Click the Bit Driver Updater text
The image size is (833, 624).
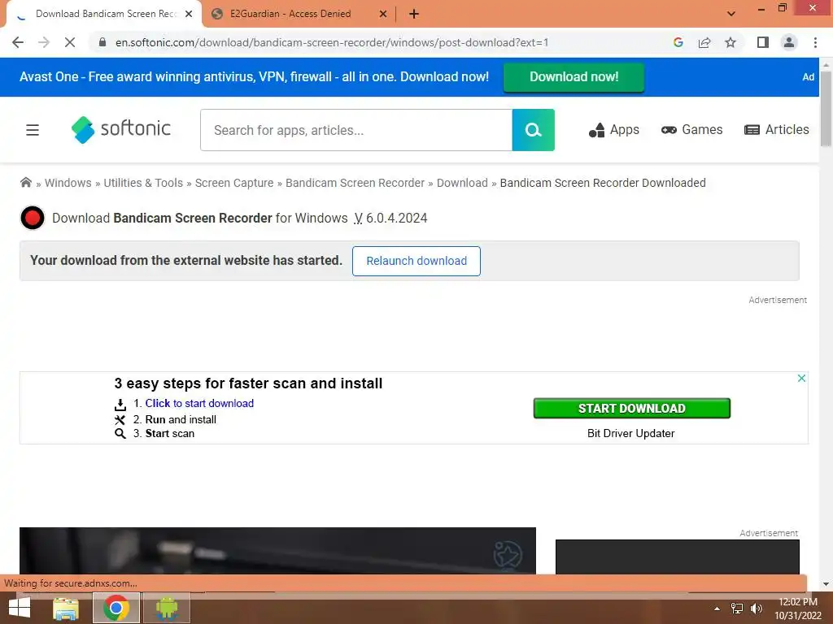pyautogui.click(x=631, y=434)
